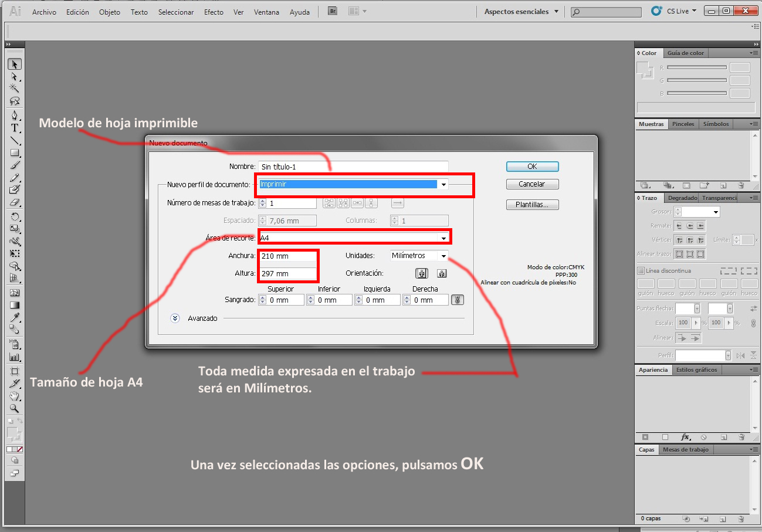The height and width of the screenshot is (532, 762).
Task: Select the Zoom tool
Action: tap(15, 408)
